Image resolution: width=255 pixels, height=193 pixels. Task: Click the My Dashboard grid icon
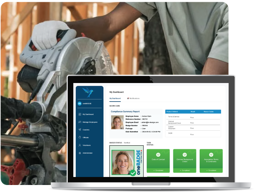point(80,114)
